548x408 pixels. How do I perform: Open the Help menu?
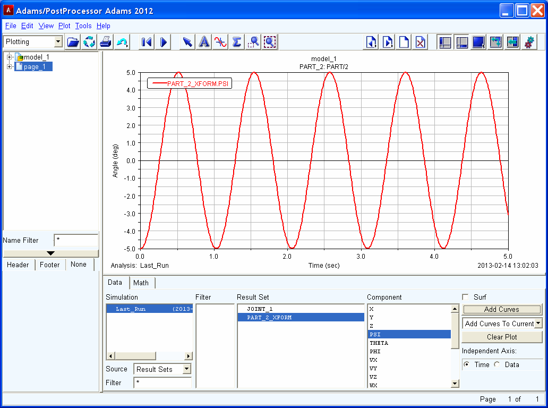(103, 26)
